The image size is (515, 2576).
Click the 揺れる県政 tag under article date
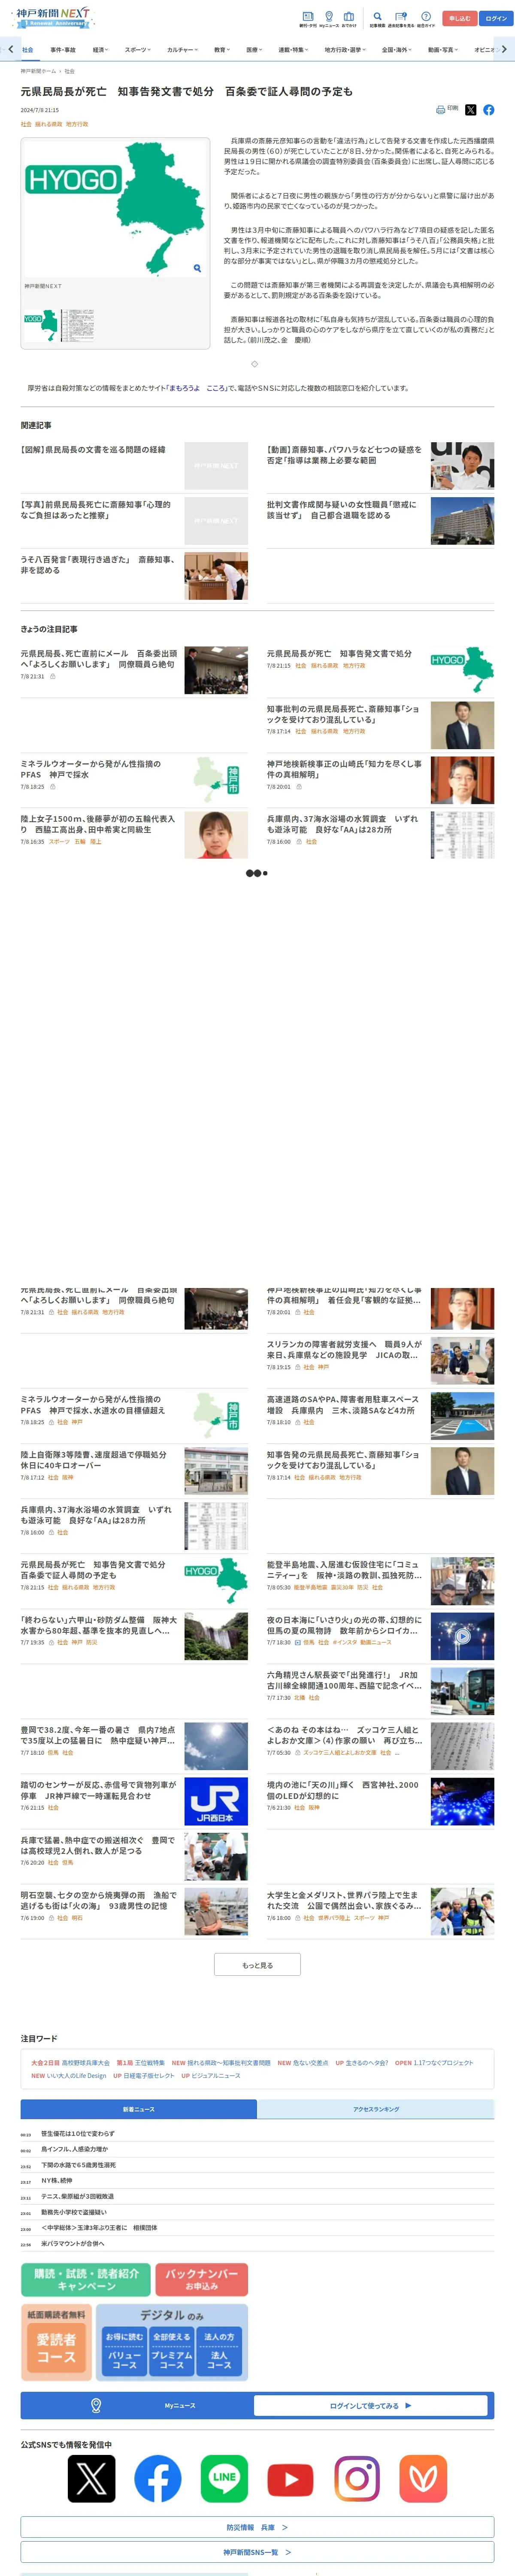pyautogui.click(x=48, y=124)
